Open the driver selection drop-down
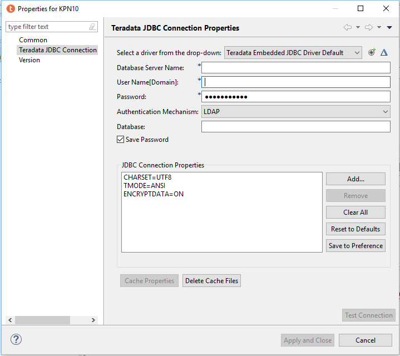The width and height of the screenshot is (400, 356). tap(293, 53)
